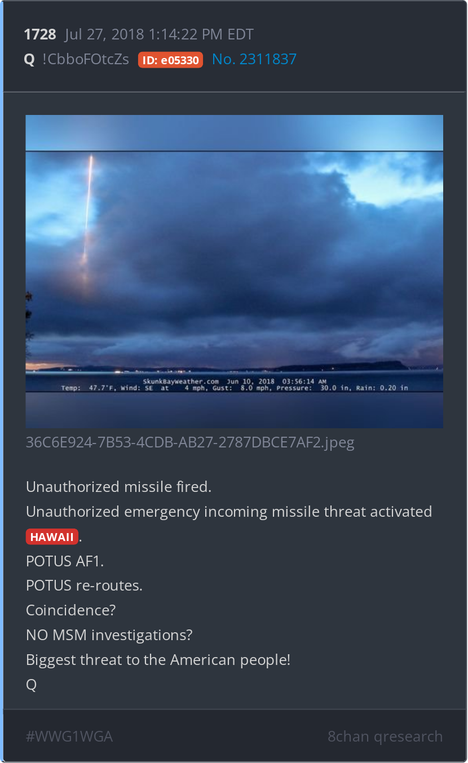The image size is (468, 763).
Task: Click the image filename ending in .jpeg
Action: (x=190, y=442)
